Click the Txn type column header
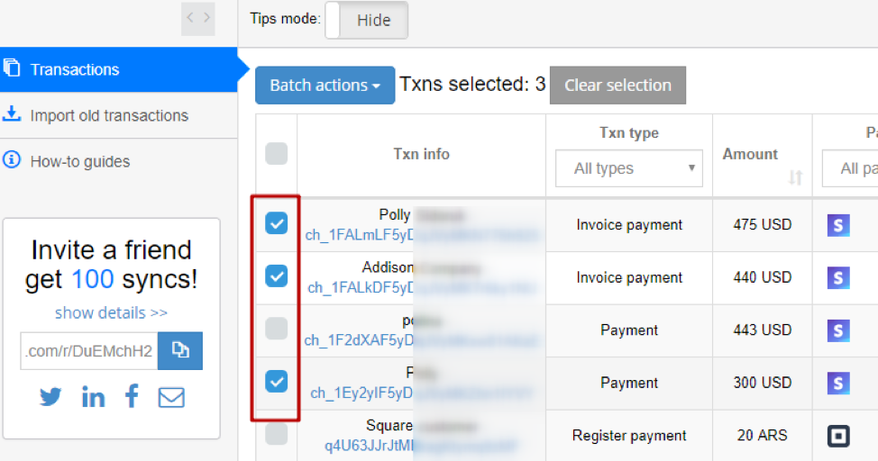Screen dimensions: 878x461 click(629, 132)
